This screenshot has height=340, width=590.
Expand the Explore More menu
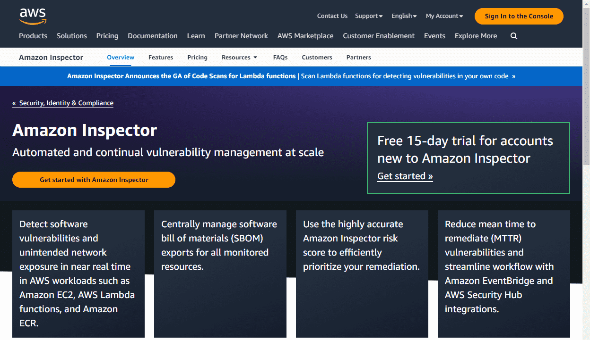click(x=476, y=36)
